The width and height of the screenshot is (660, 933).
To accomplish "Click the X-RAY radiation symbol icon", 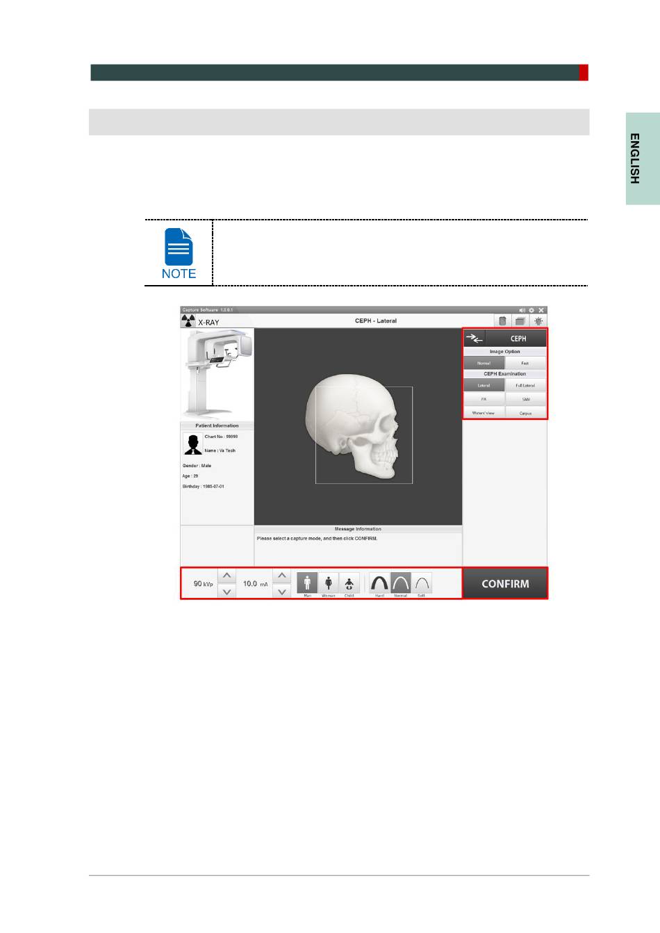I will [188, 321].
